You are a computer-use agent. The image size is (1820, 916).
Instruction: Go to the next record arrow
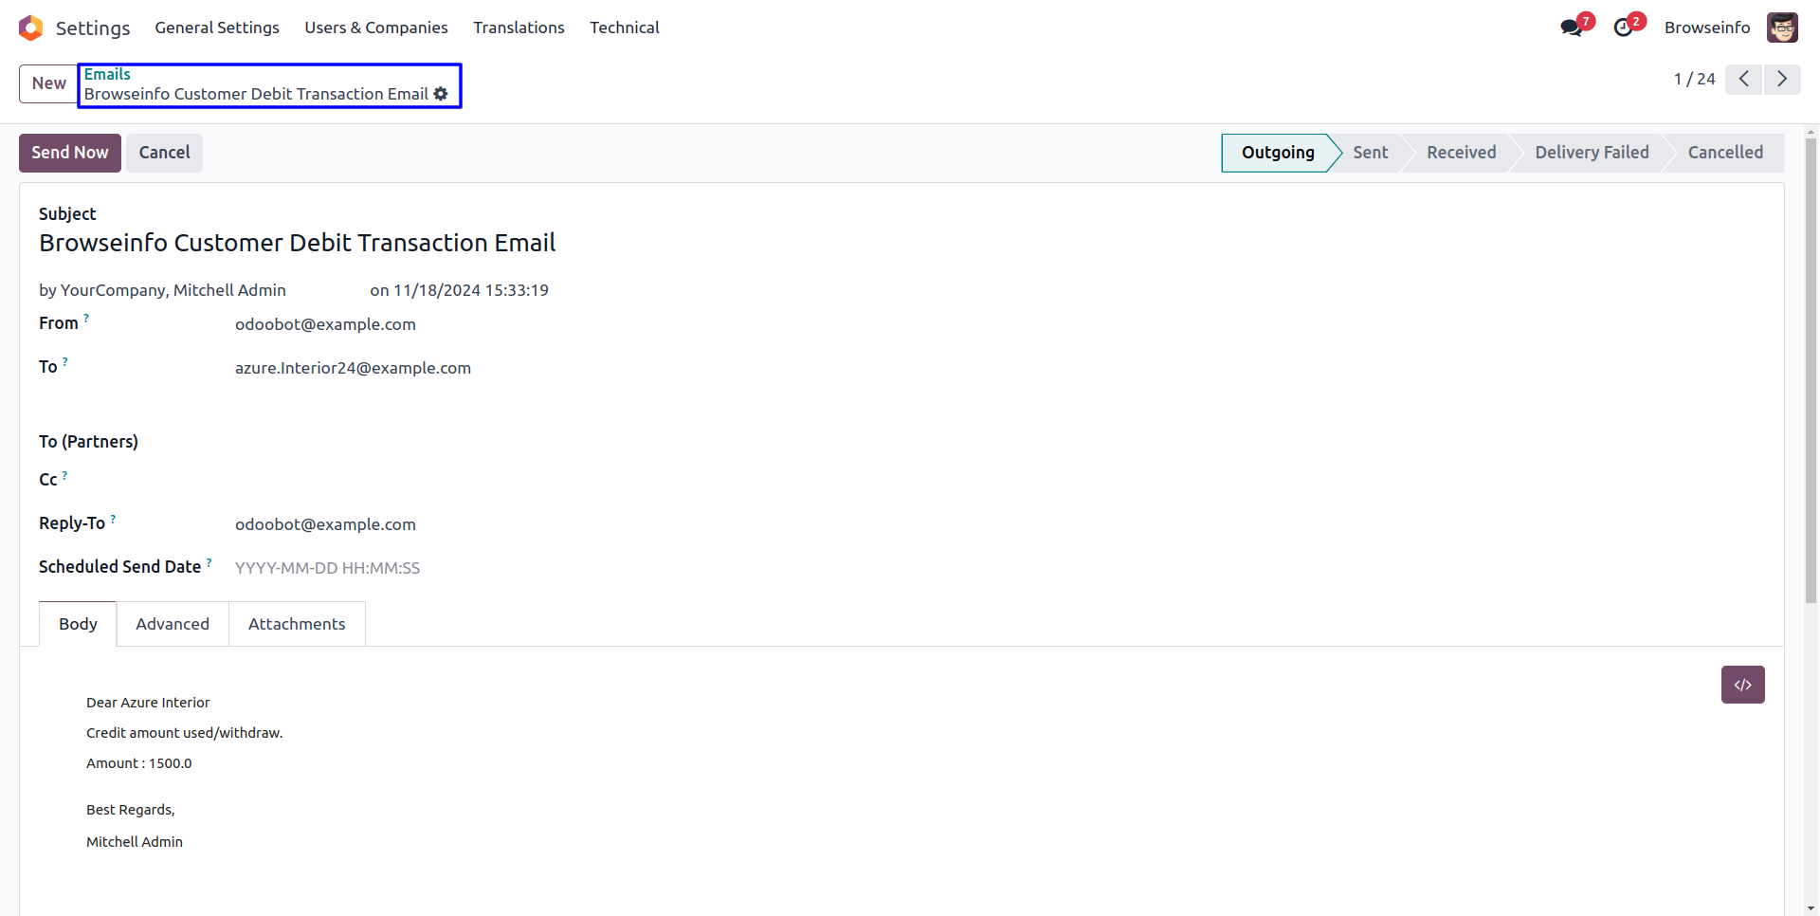(x=1782, y=79)
